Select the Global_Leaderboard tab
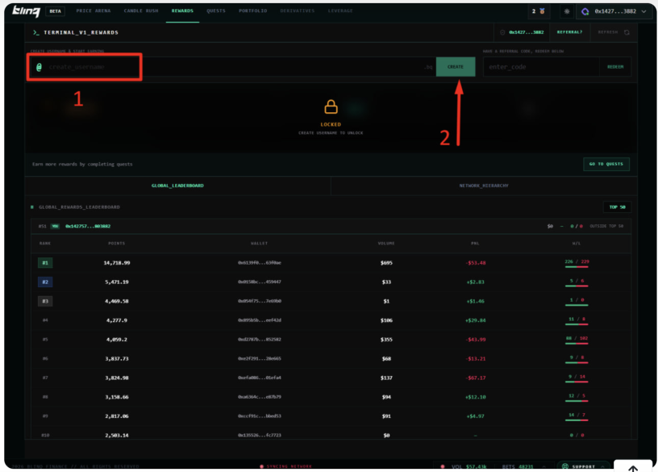The height and width of the screenshot is (472, 658). coord(177,186)
